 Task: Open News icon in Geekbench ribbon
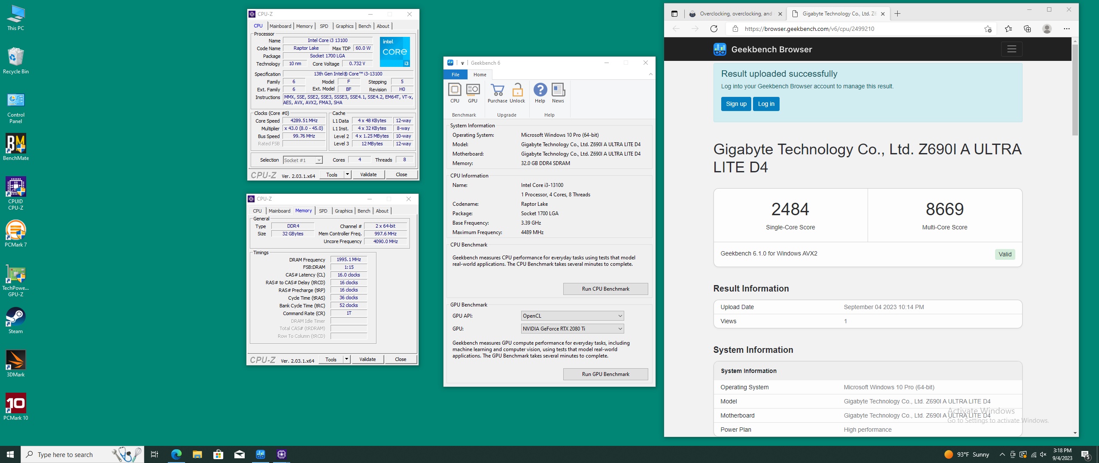pos(558,93)
